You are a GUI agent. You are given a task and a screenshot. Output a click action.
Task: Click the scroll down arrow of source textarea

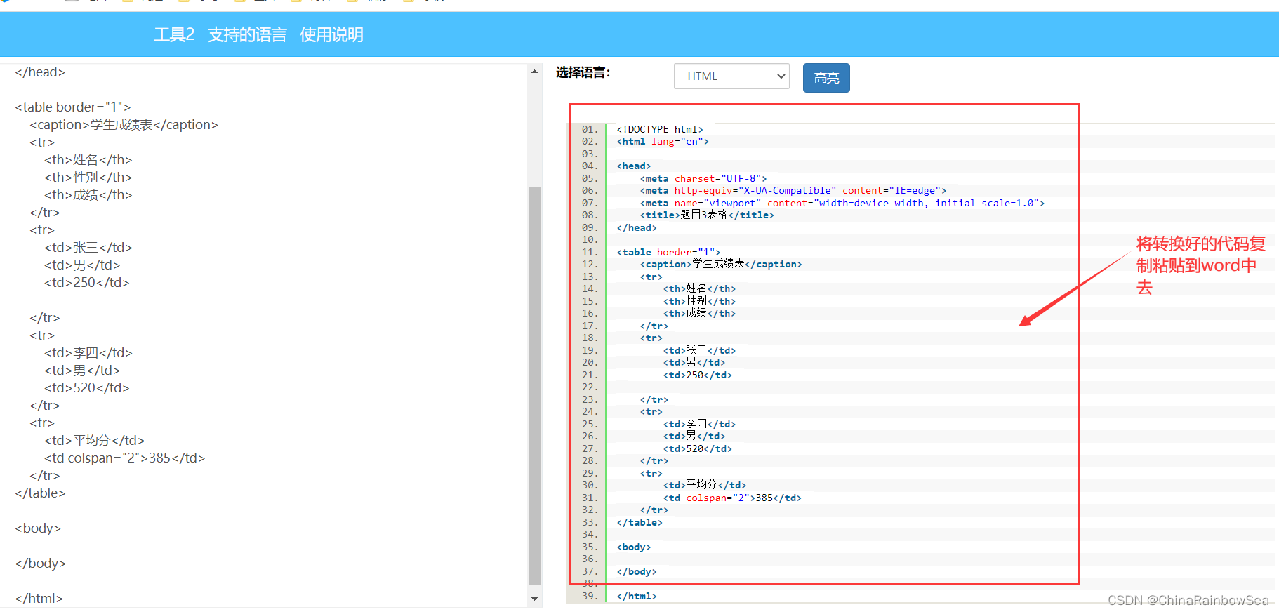coord(534,599)
